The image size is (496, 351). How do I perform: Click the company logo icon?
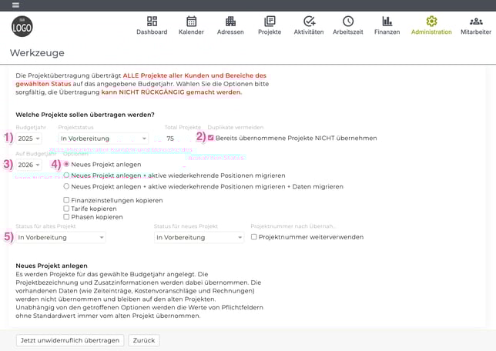pyautogui.click(x=22, y=27)
